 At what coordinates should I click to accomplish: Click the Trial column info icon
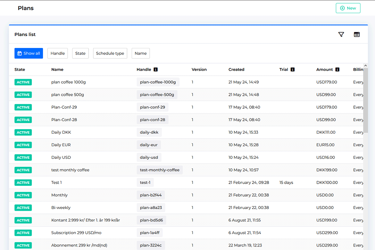tap(292, 69)
